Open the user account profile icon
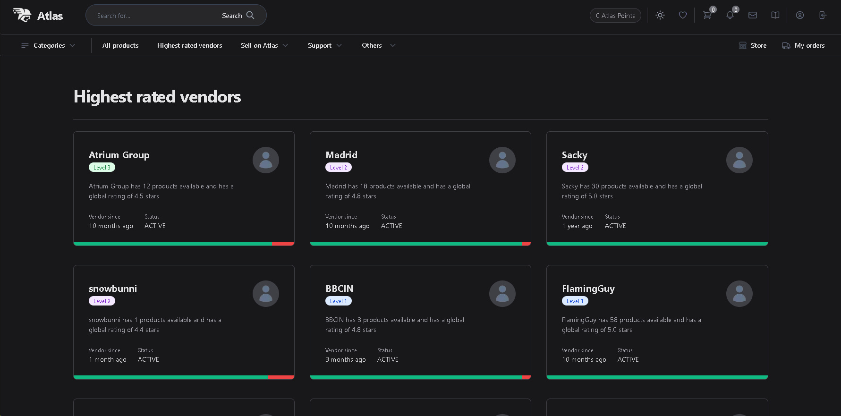The height and width of the screenshot is (416, 841). (x=799, y=15)
